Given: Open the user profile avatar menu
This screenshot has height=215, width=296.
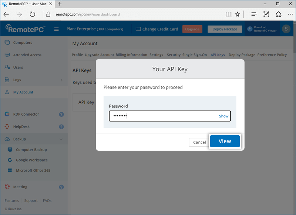Looking at the screenshot, I should [x=286, y=29].
